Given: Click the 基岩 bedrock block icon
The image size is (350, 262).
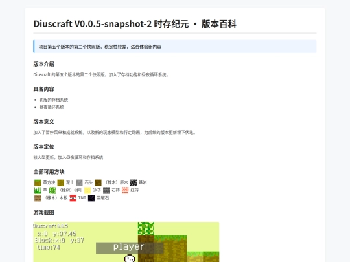Looking at the screenshot, I should (x=134, y=182).
